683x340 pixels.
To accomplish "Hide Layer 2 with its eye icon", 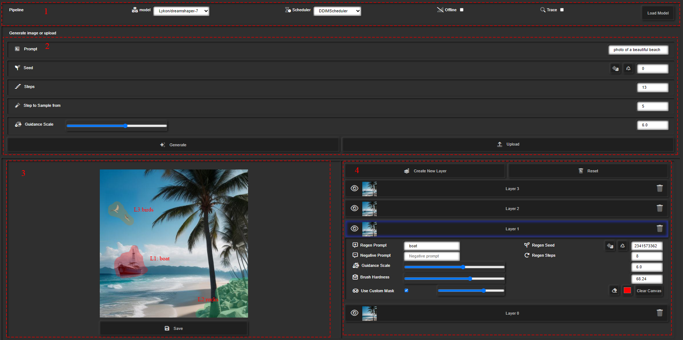I will tap(355, 208).
